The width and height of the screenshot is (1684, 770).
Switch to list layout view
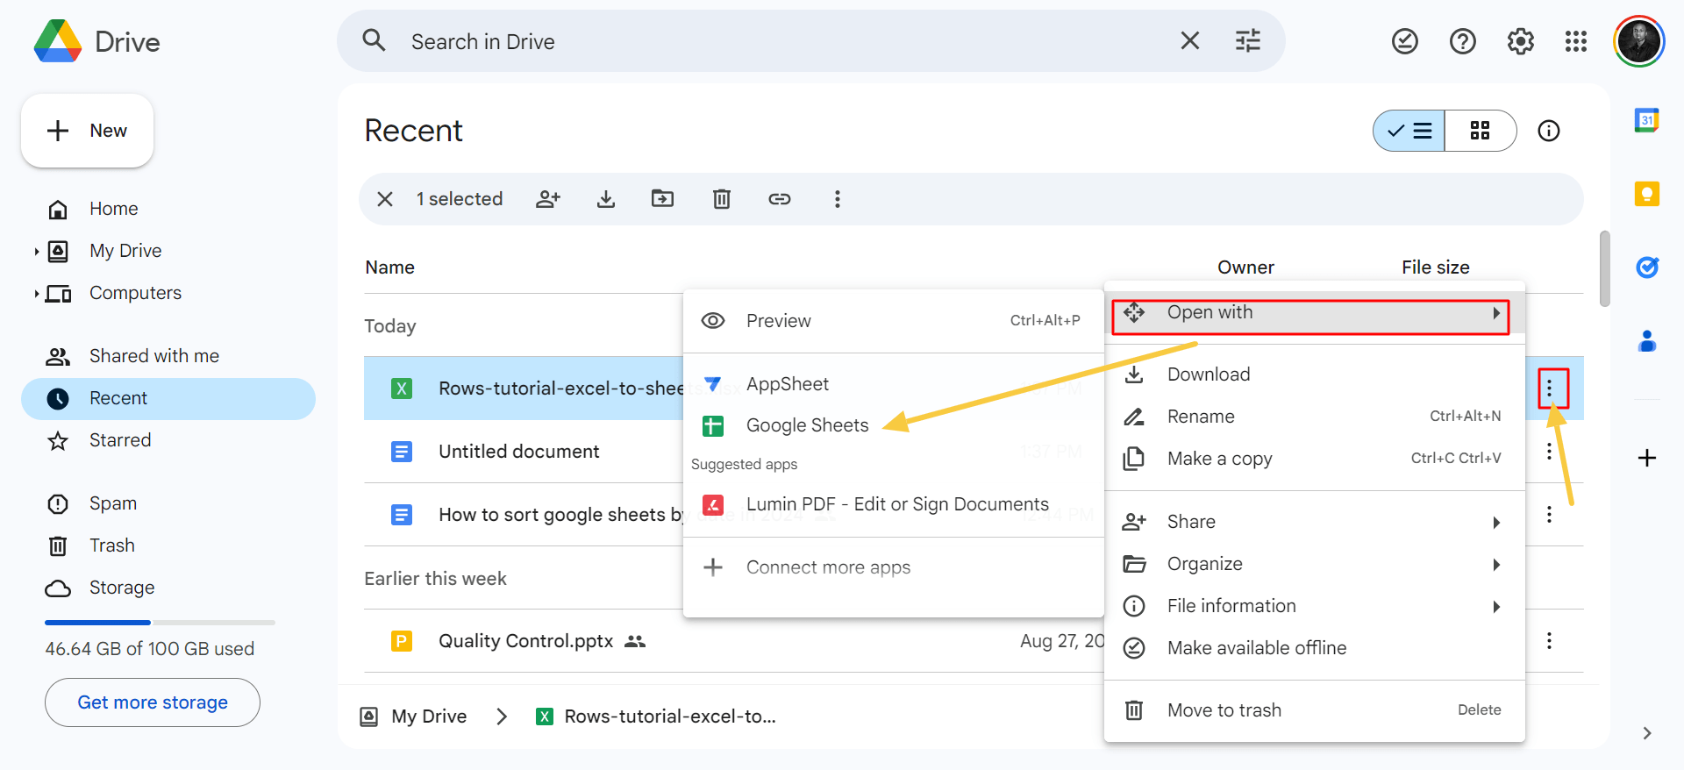1409,131
